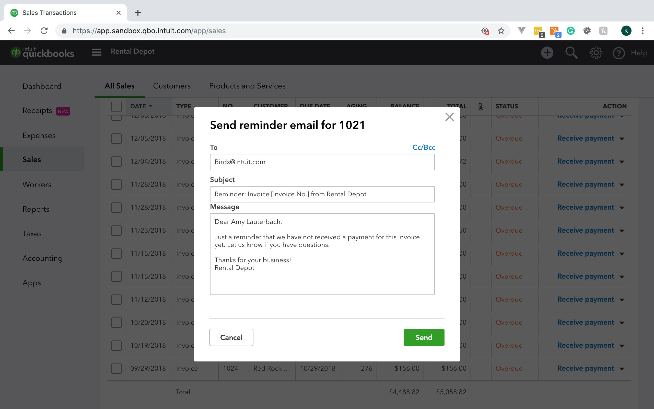Open the Chrome three-dot menu
The width and height of the screenshot is (654, 409).
(x=643, y=31)
